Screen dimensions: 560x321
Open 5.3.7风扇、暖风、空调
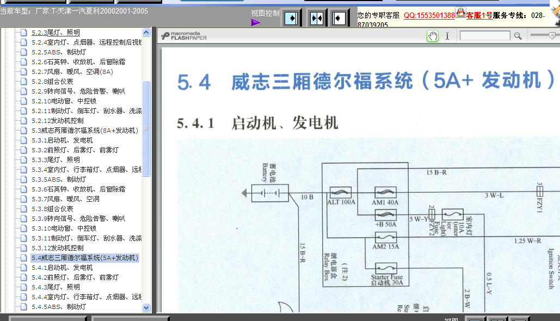point(65,199)
